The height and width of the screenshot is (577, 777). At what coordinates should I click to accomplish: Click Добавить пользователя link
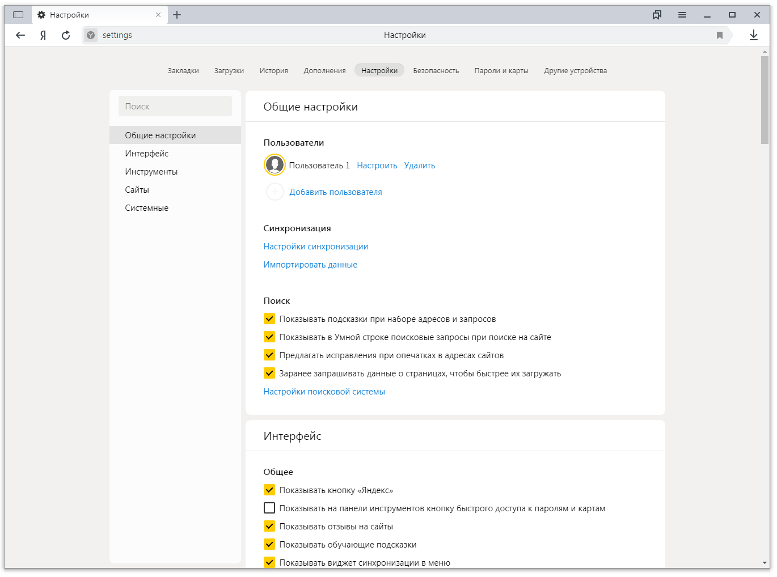[x=335, y=192]
